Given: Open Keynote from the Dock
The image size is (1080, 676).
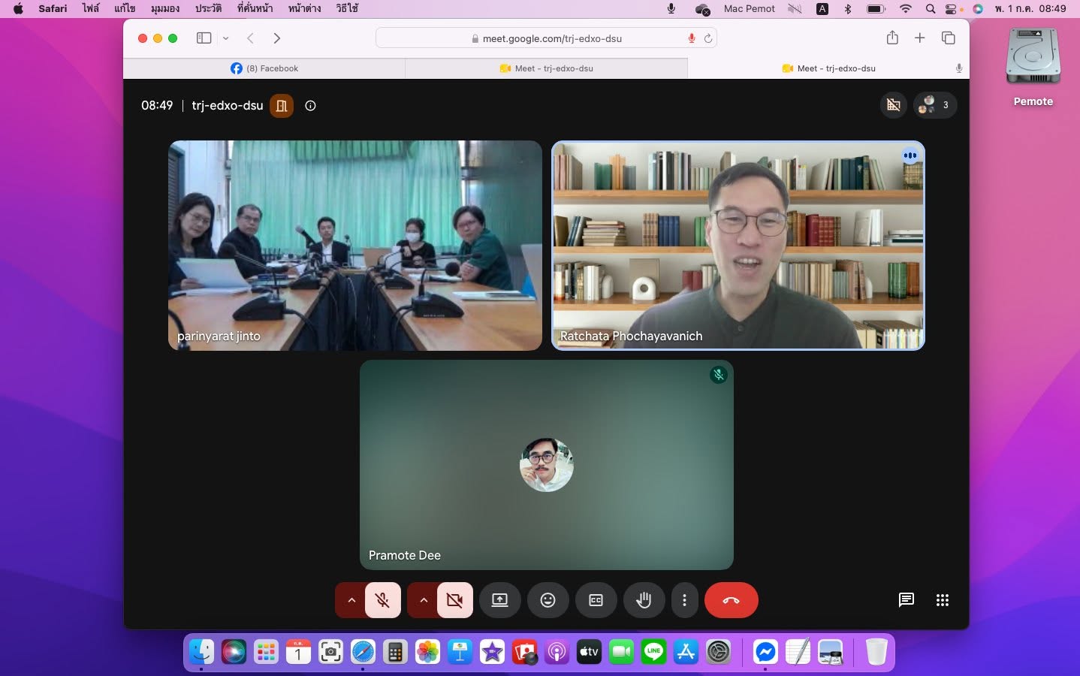Looking at the screenshot, I should pos(460,651).
